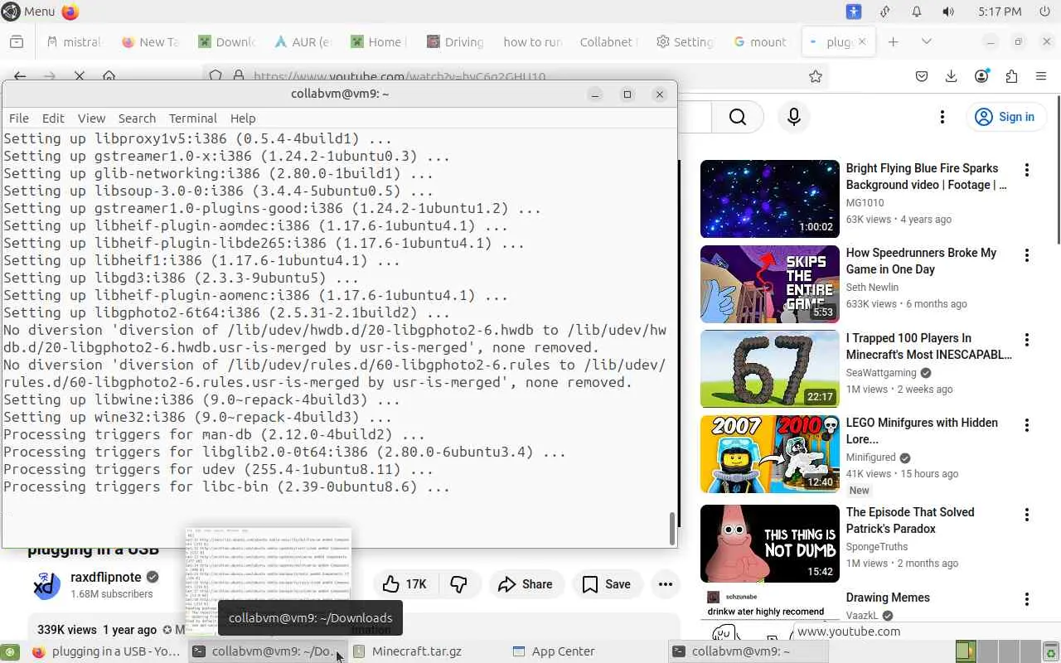Open the Firefox Downloads panel
The image size is (1061, 663).
[x=952, y=76]
